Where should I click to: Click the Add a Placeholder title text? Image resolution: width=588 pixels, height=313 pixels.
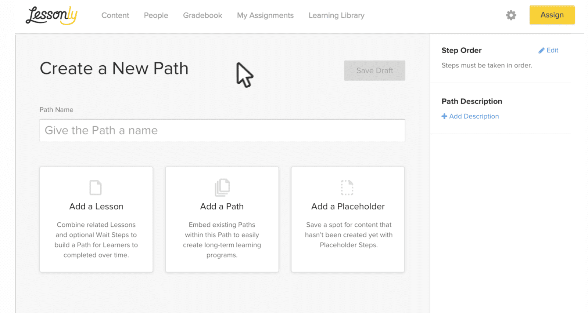click(348, 207)
